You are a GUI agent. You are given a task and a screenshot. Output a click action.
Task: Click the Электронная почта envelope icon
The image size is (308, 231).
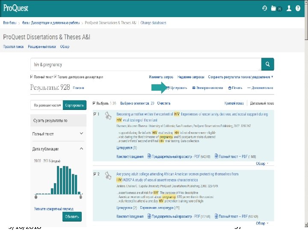(x=194, y=88)
